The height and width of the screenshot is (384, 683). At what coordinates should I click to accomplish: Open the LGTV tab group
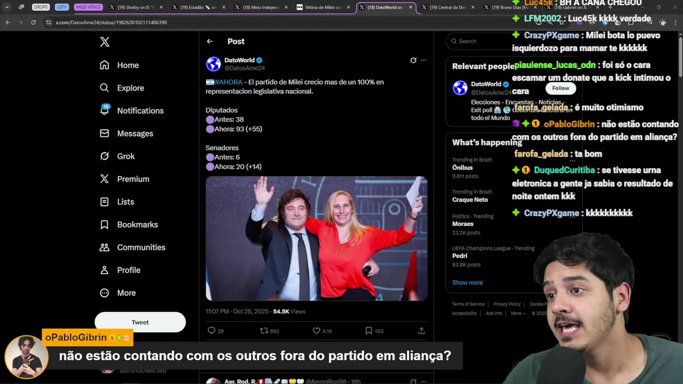pos(61,7)
